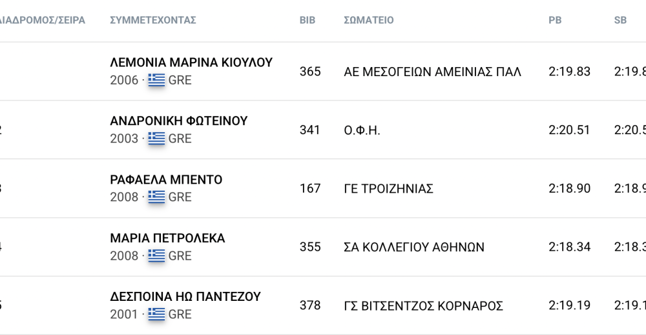Open club Ο.Φ.Η. link
646x335 pixels.
coord(362,130)
